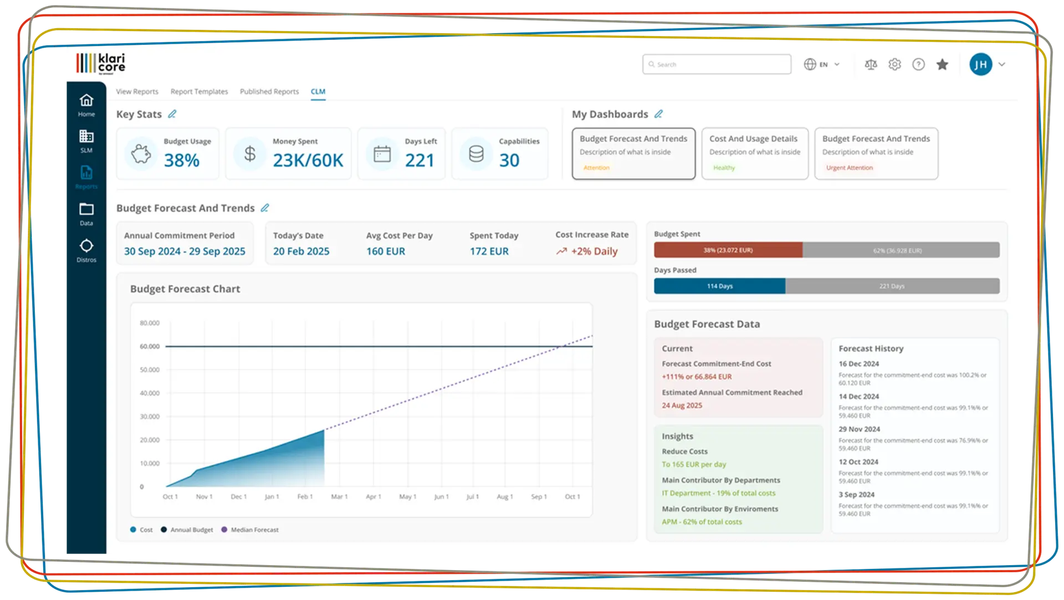Viewport: 1064px width, 600px height.
Task: Click the Capabilities 30 card
Action: point(500,153)
